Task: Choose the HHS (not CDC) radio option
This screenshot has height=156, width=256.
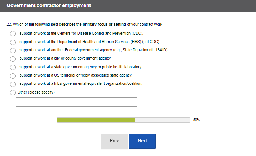Action: coord(13,42)
